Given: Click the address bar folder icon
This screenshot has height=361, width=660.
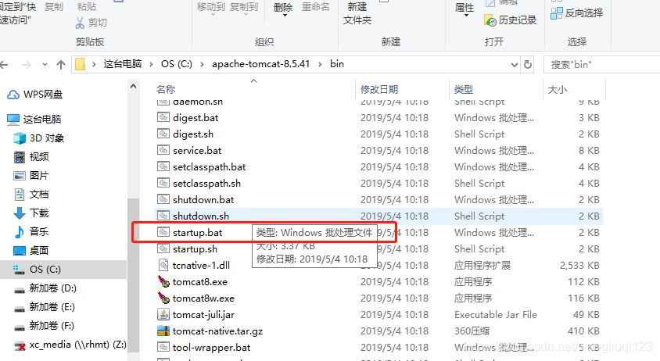Looking at the screenshot, I should 80,64.
